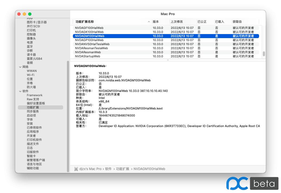This screenshot has width=281, height=193.
Task: Select 应用程序 in the sidebar
Action: (x=33, y=132)
